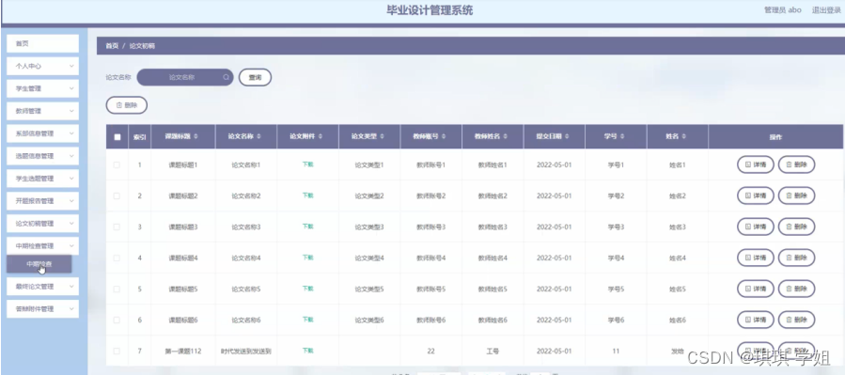Viewport: 845px width, 375px height.
Task: Delete row 课题标题4 with its 删除 button
Action: coord(796,258)
